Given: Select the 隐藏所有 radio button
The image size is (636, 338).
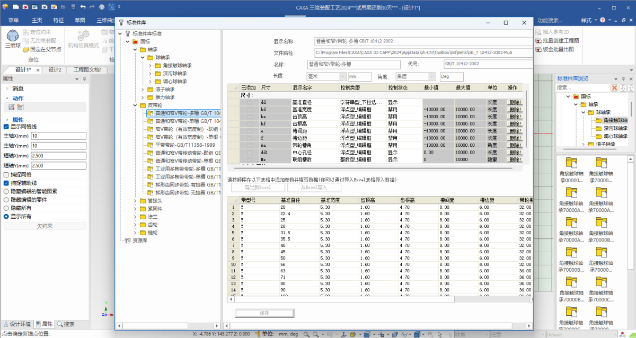Looking at the screenshot, I should pyautogui.click(x=6, y=208).
